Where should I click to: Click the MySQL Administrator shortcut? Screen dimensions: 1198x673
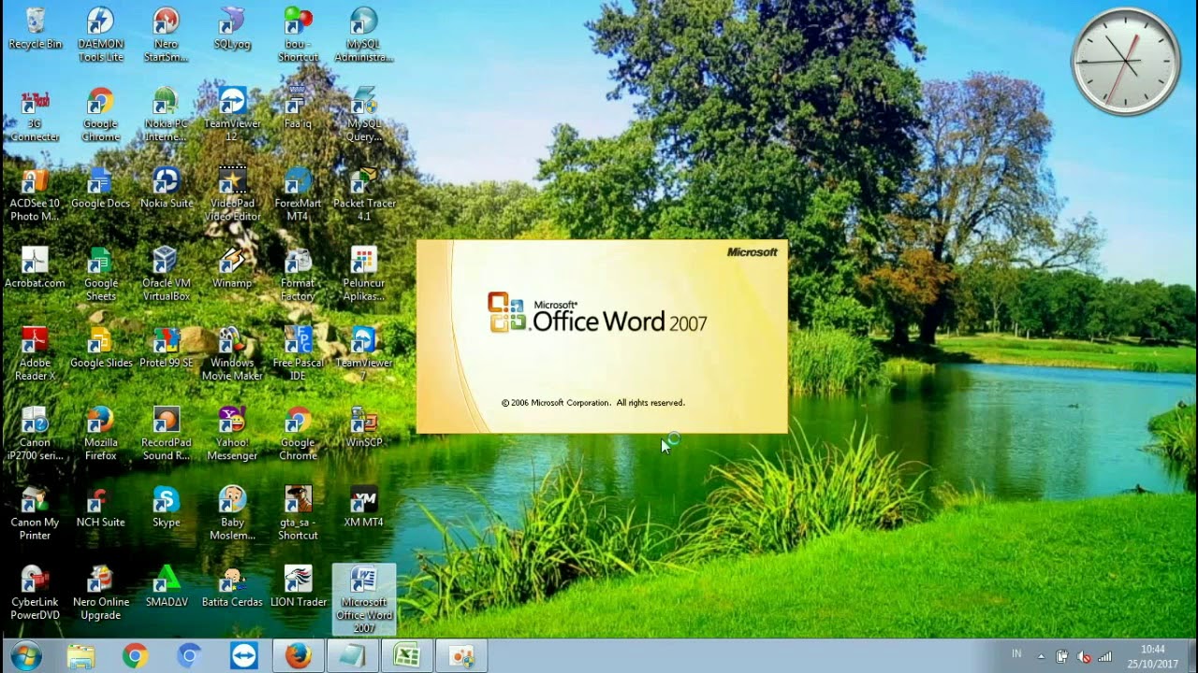[x=363, y=35]
